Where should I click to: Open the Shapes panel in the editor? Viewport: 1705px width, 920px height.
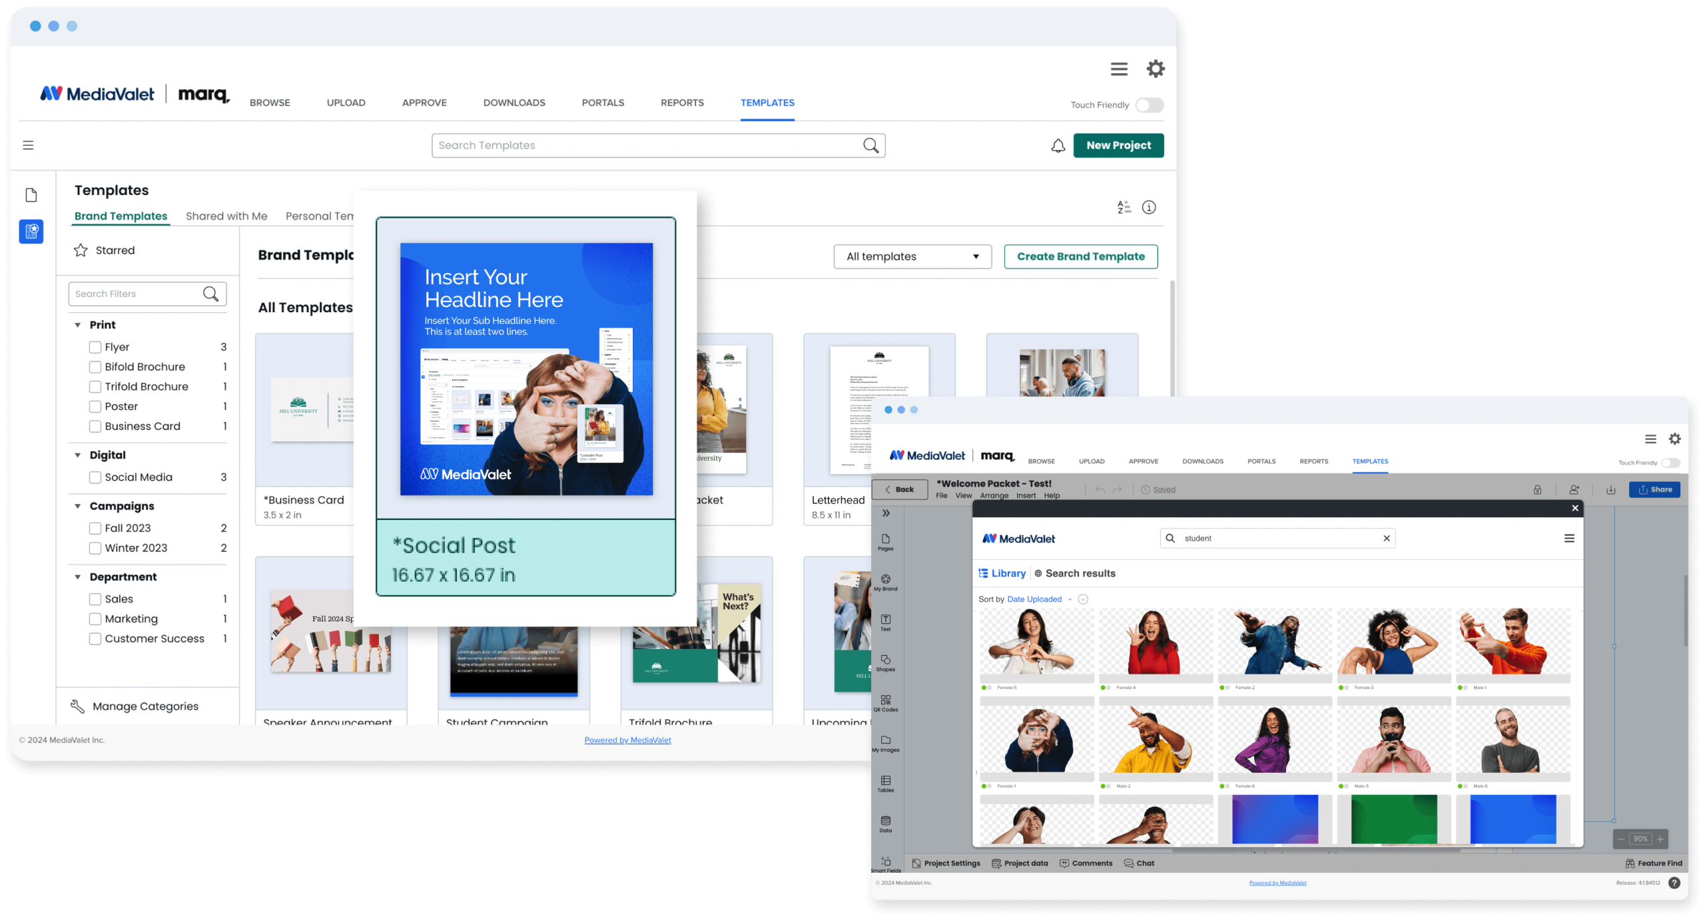click(885, 663)
